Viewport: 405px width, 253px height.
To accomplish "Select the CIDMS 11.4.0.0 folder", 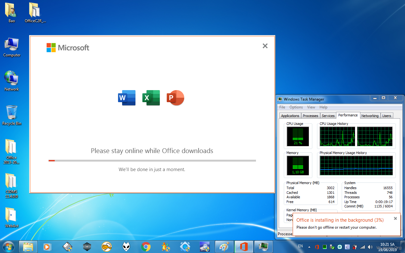I will click(x=12, y=186).
